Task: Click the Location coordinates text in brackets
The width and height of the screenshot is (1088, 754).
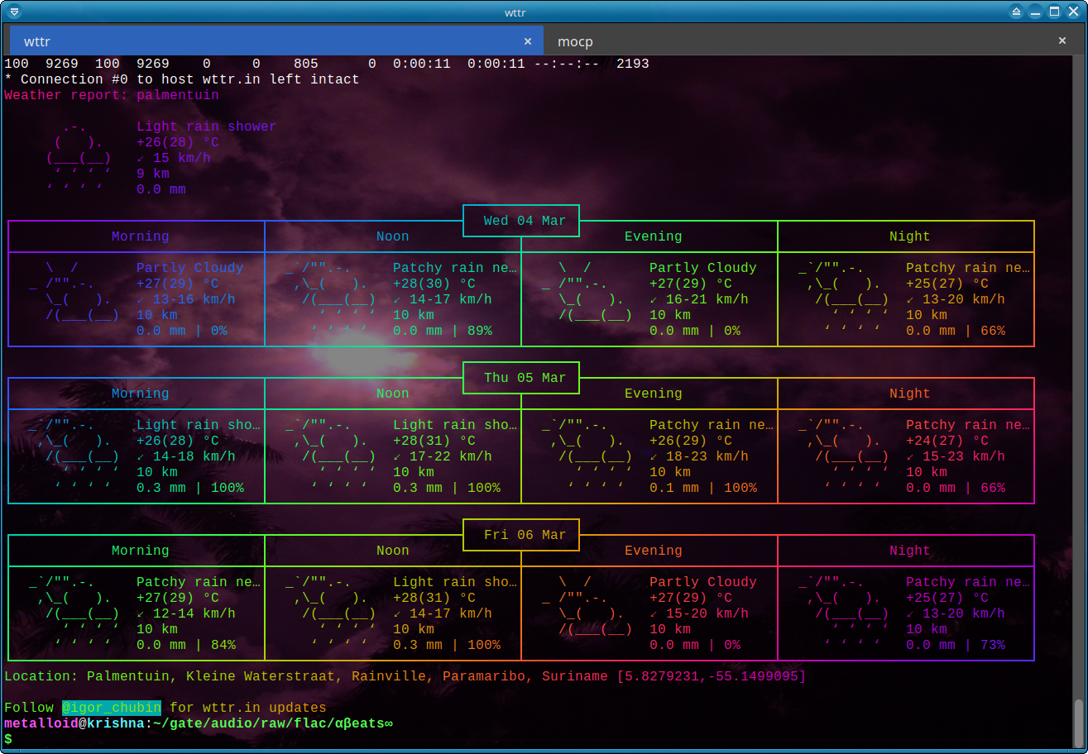Action: (711, 676)
